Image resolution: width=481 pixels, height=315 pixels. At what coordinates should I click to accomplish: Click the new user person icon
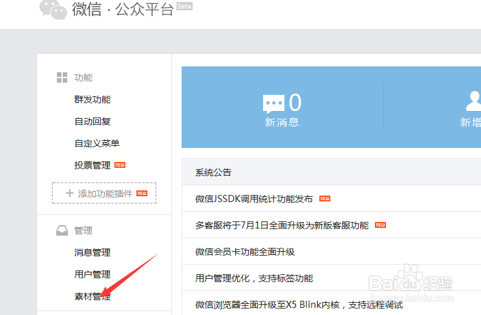(x=473, y=101)
